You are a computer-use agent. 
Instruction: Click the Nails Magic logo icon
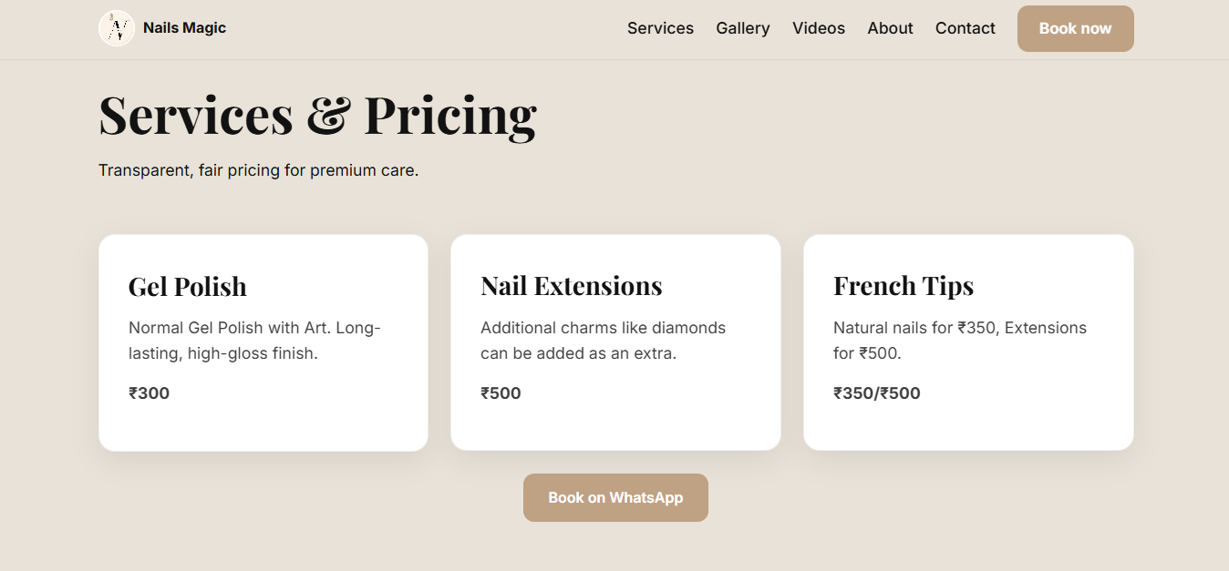117,27
